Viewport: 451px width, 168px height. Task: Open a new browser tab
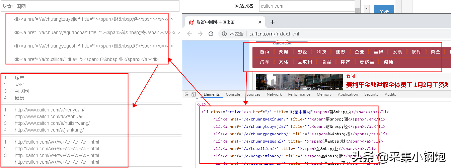click(x=273, y=22)
